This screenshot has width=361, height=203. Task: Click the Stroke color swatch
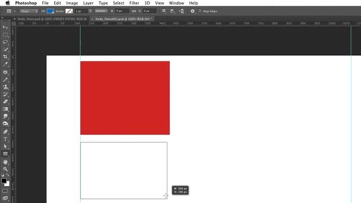pos(69,11)
